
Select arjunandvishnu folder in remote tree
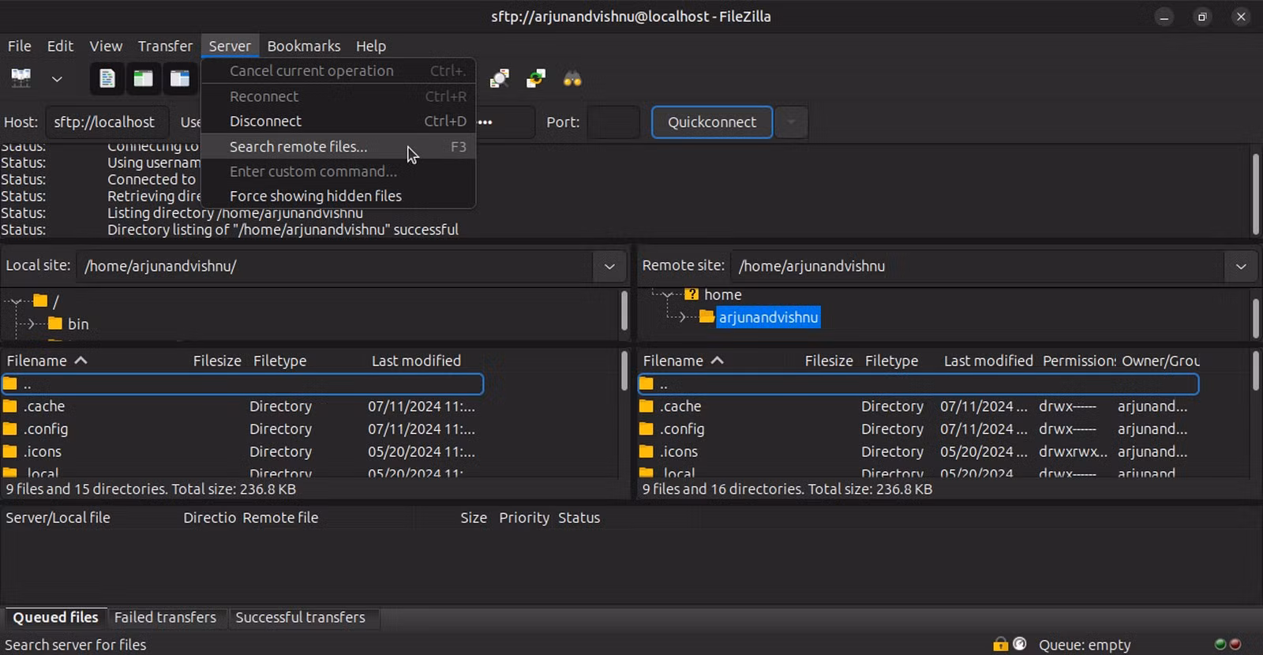(x=768, y=317)
